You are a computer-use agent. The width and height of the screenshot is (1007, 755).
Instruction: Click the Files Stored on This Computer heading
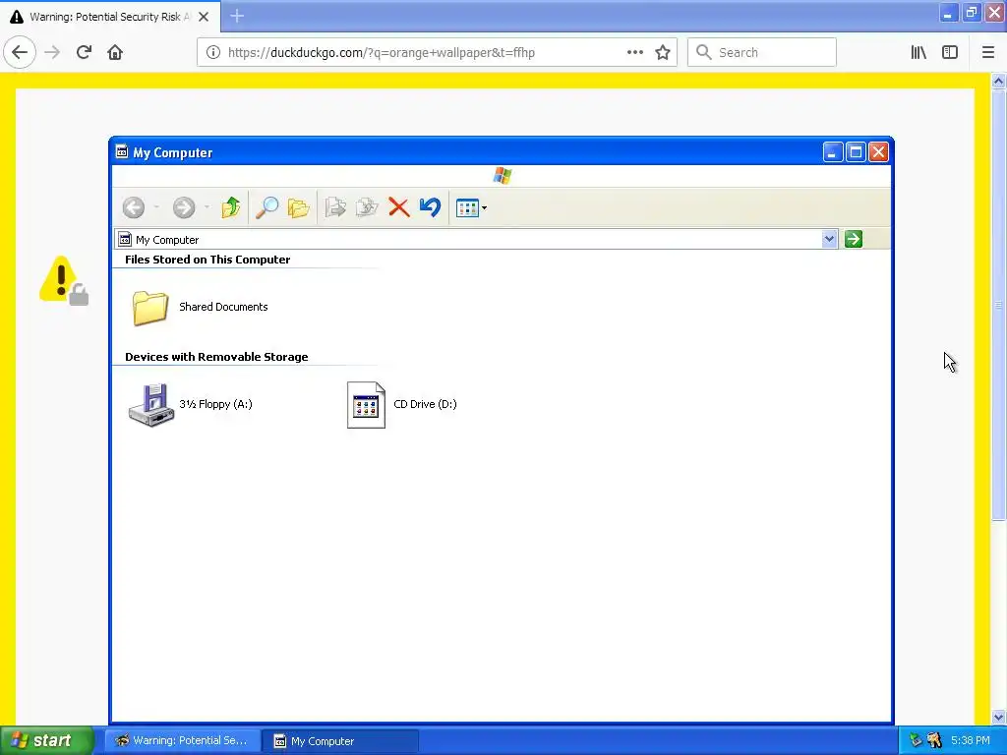[x=207, y=260]
